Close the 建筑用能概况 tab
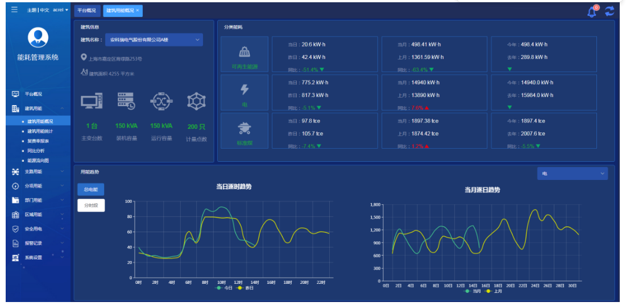This screenshot has height=306, width=626. click(138, 11)
